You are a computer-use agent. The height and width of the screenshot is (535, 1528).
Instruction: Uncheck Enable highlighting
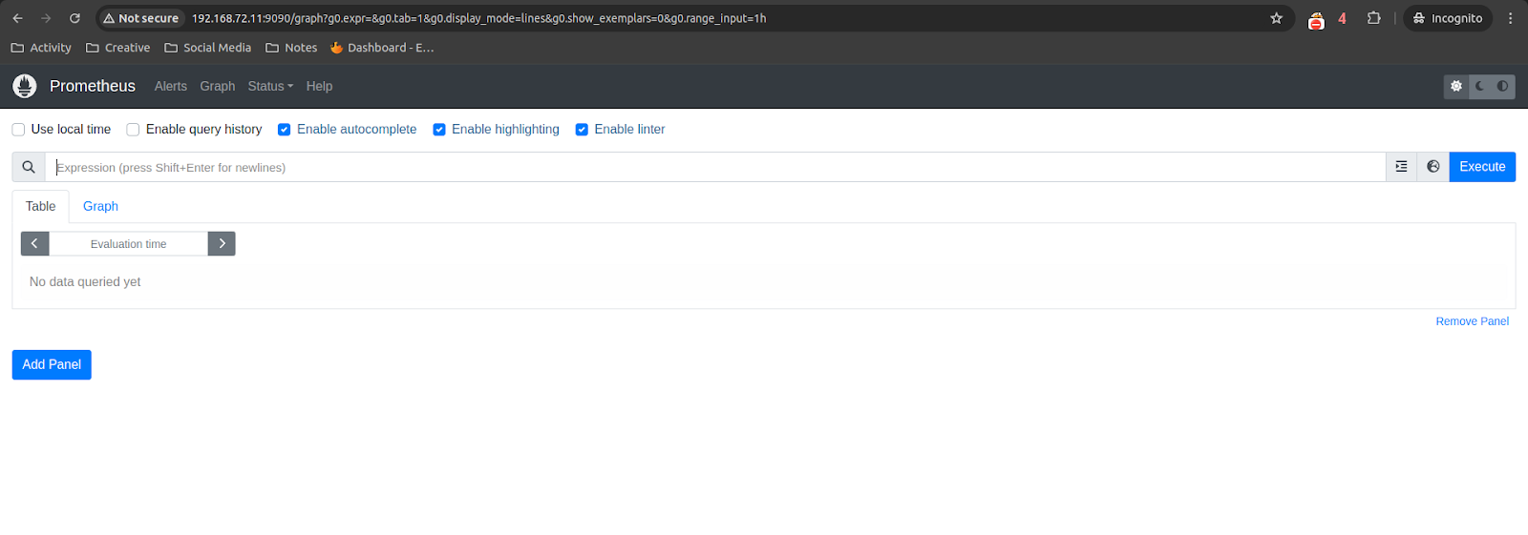(439, 130)
